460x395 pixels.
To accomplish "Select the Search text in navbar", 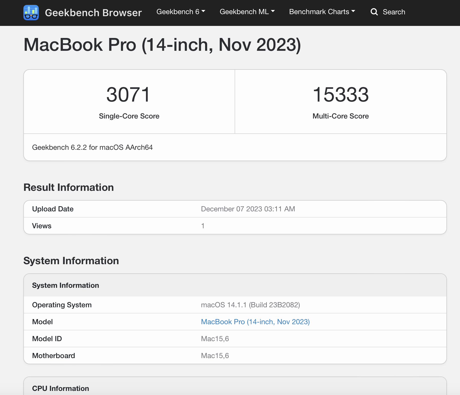I will (394, 12).
